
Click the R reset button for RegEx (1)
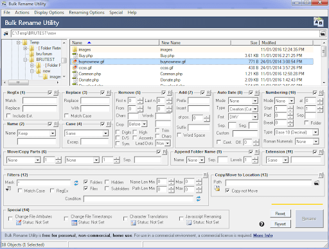(x=56, y=92)
